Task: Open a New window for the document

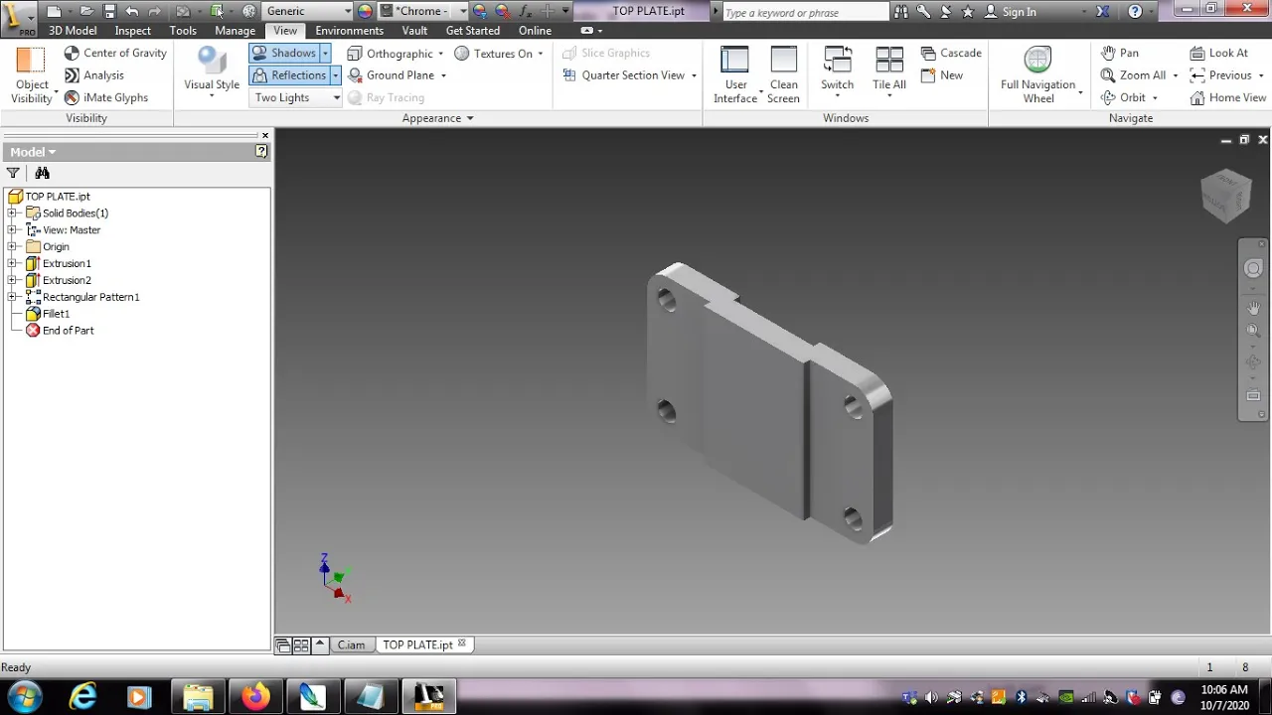Action: pyautogui.click(x=942, y=75)
